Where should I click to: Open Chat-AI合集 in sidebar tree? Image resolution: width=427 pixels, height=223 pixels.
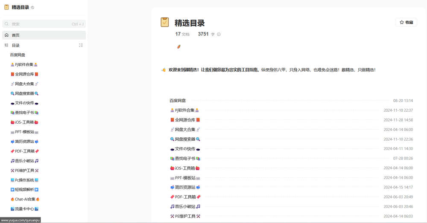click(25, 200)
